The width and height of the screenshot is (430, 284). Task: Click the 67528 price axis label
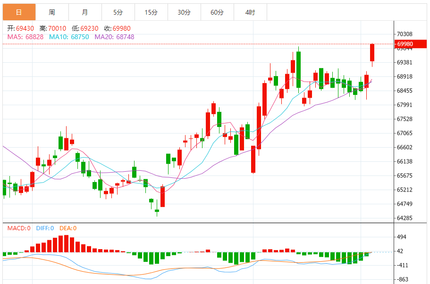point(405,119)
